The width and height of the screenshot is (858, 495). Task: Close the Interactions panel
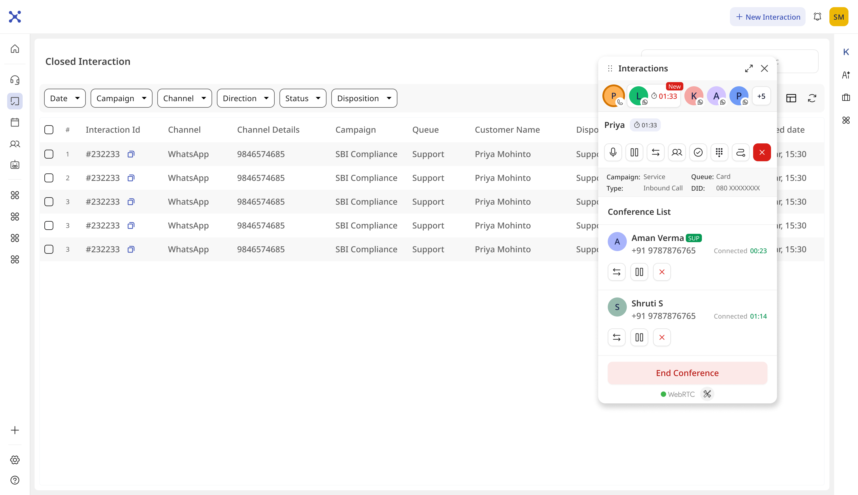click(x=764, y=68)
